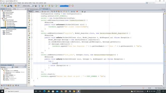166x93 pixels.
Task: Fold the onConnect method at line 38
Action: pos(32,25)
